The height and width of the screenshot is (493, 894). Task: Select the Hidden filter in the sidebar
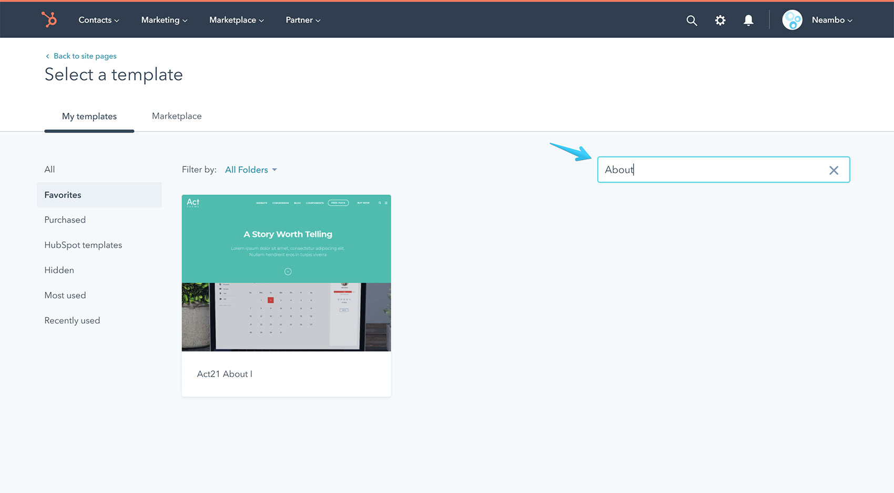pyautogui.click(x=59, y=270)
